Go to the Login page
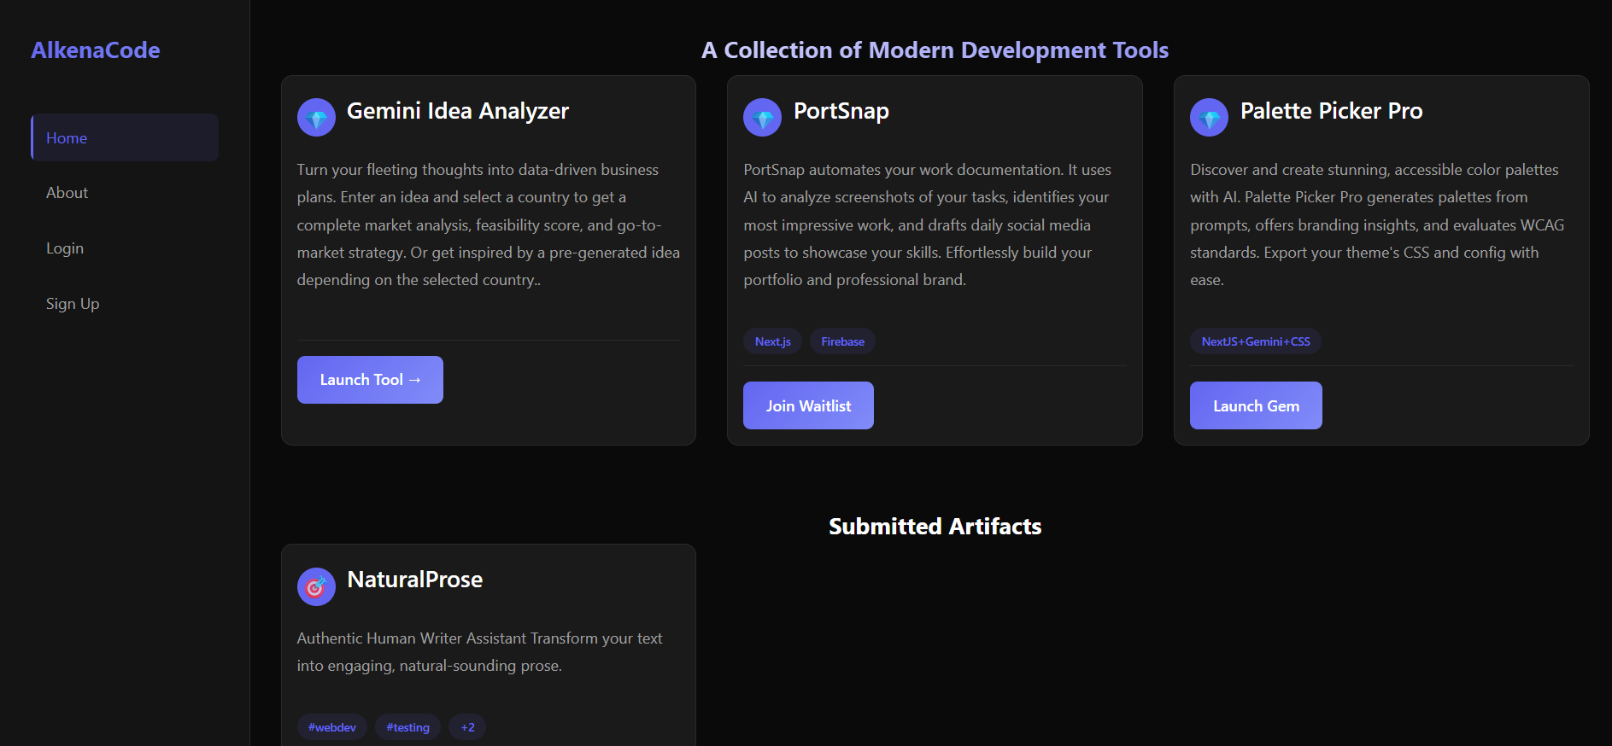1612x746 pixels. pos(65,248)
